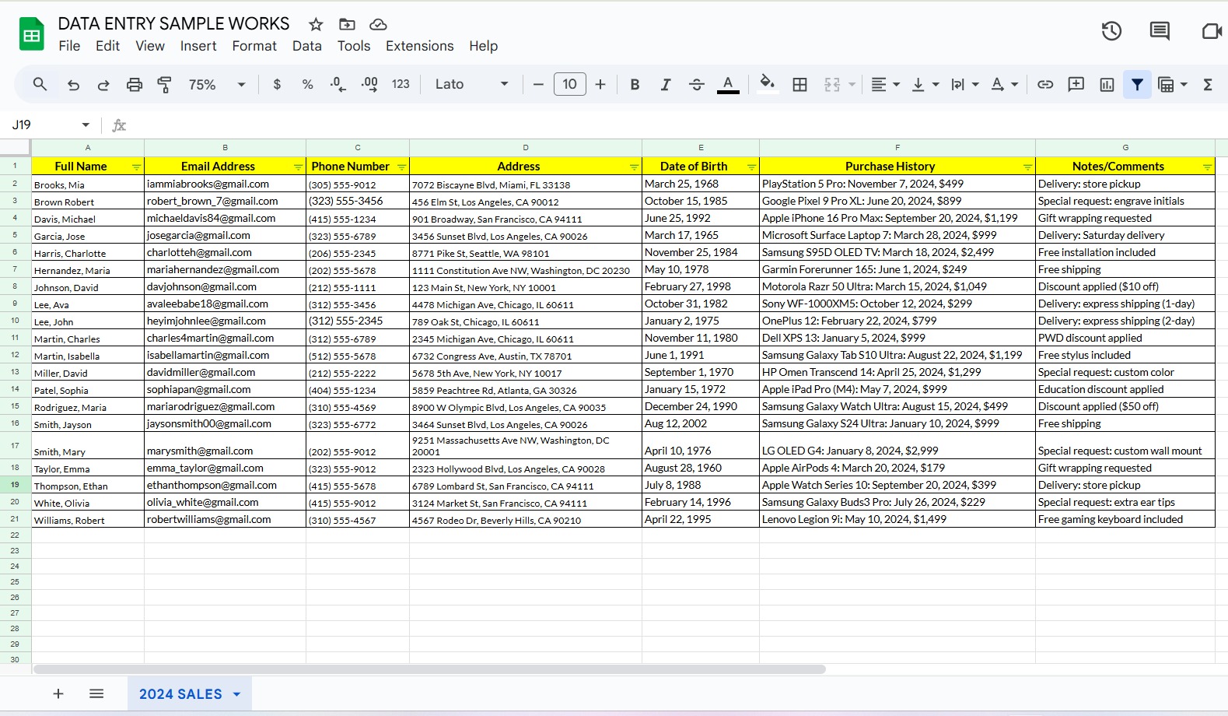The height and width of the screenshot is (716, 1228).
Task: Open the borders tool
Action: [x=799, y=84]
